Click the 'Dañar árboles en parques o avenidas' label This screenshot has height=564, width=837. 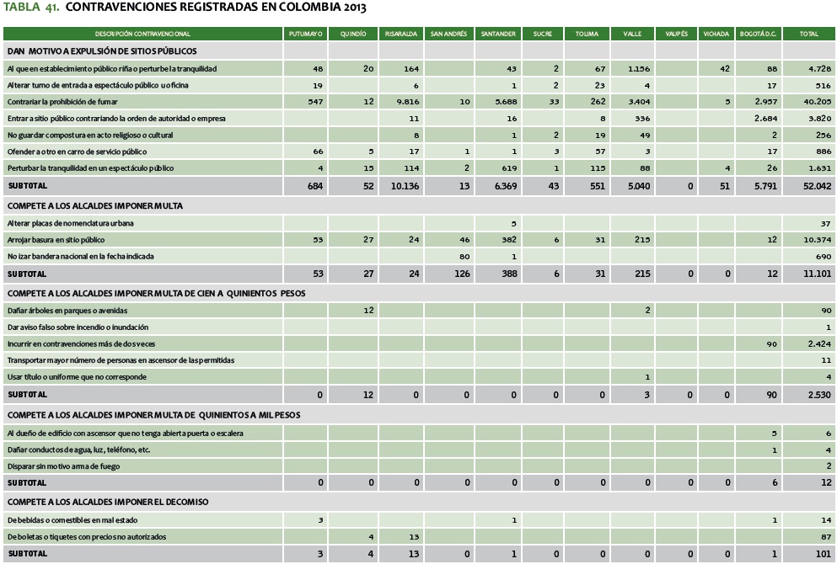click(x=69, y=310)
